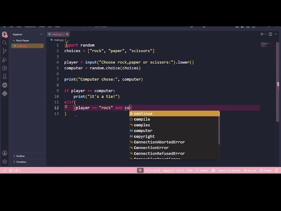Viewport: 281px width, 211px height.
Task: Click the 'elif(' text on line 11
Action: pyautogui.click(x=70, y=102)
